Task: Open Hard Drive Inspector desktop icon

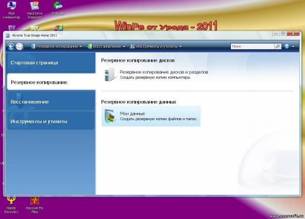Action: tap(35, 10)
